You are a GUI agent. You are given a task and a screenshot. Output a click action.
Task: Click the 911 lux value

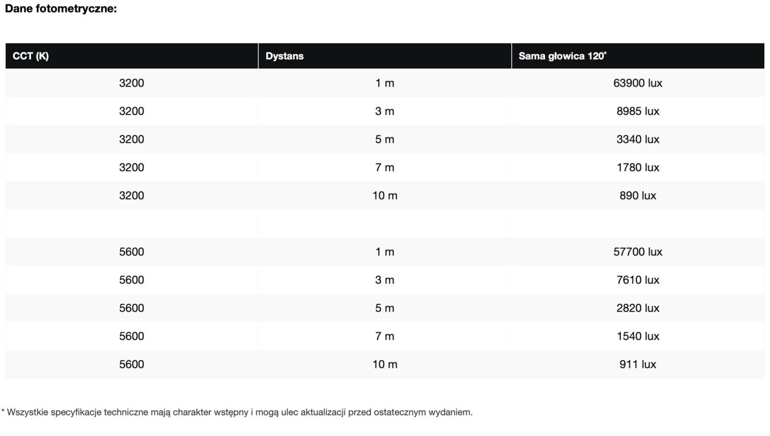click(x=638, y=364)
